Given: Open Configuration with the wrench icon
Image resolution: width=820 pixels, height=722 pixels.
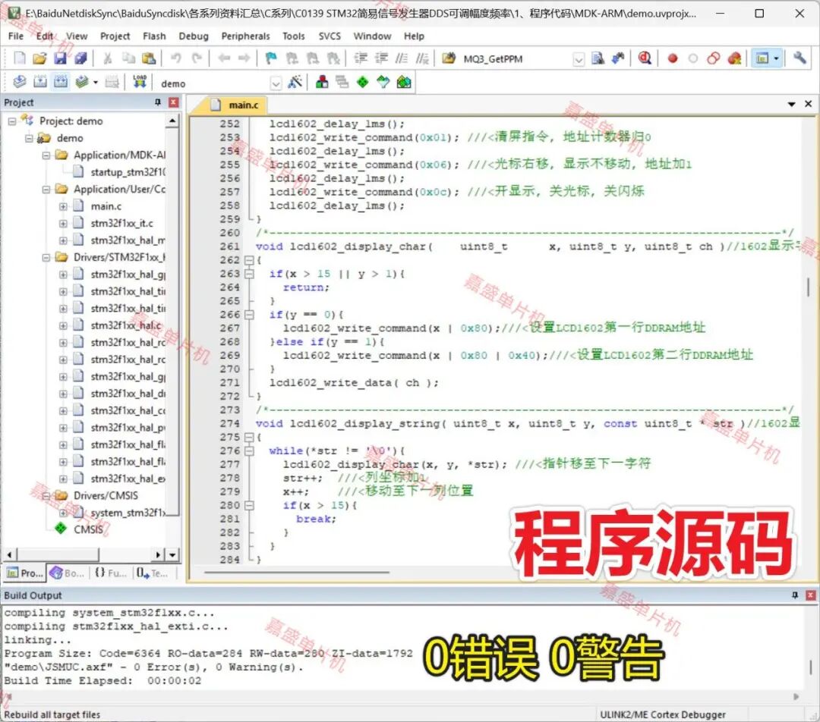Looking at the screenshot, I should 799,58.
